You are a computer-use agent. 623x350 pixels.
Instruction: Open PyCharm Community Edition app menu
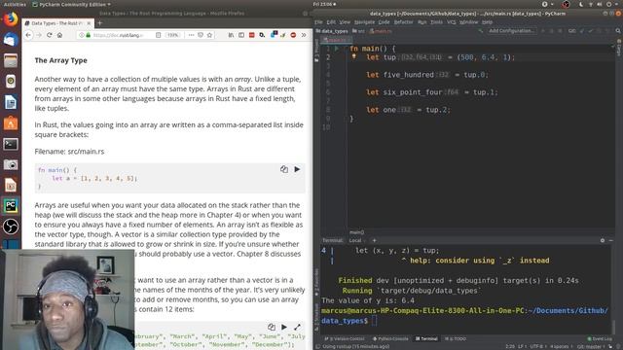pyautogui.click(x=71, y=4)
